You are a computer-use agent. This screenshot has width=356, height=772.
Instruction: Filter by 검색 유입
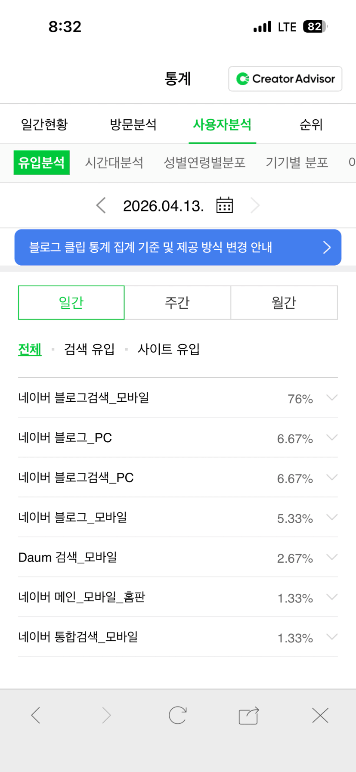89,349
